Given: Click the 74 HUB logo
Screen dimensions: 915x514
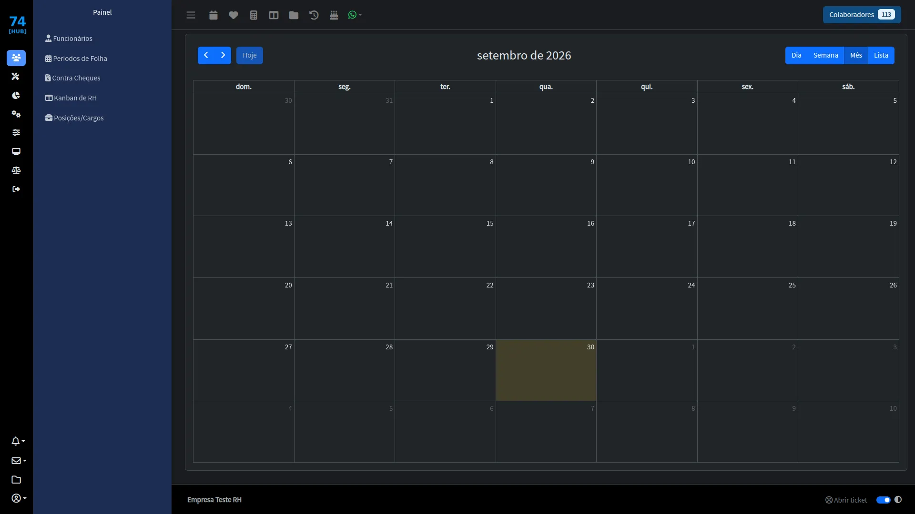Looking at the screenshot, I should tap(18, 24).
